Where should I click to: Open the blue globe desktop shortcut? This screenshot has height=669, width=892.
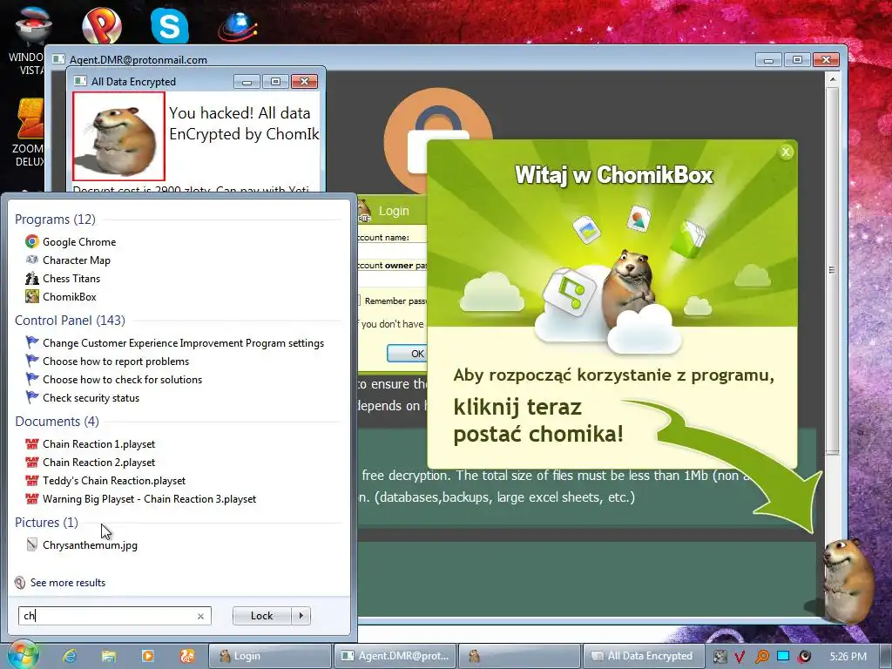[x=238, y=27]
